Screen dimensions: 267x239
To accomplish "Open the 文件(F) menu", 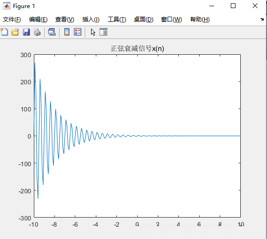I will (12, 20).
